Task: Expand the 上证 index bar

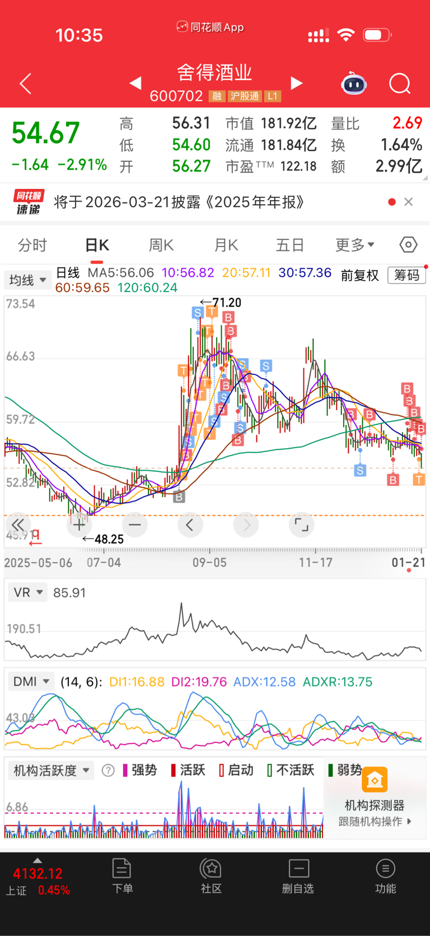Action: click(x=38, y=860)
